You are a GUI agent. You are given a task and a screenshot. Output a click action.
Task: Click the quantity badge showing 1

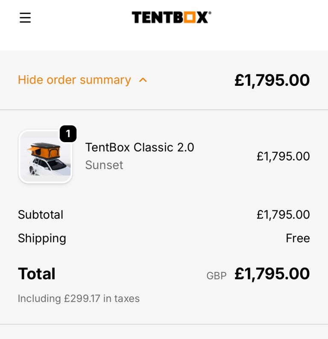pyautogui.click(x=68, y=134)
